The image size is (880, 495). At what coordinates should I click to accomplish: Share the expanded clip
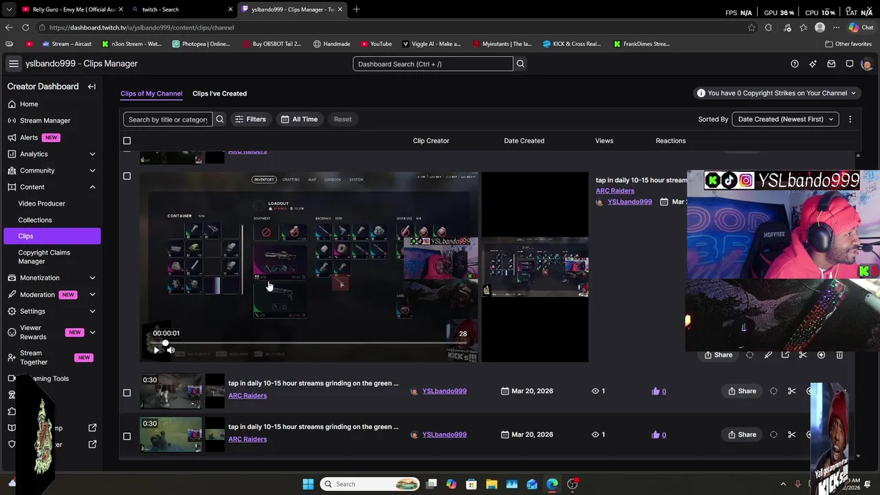(x=718, y=355)
